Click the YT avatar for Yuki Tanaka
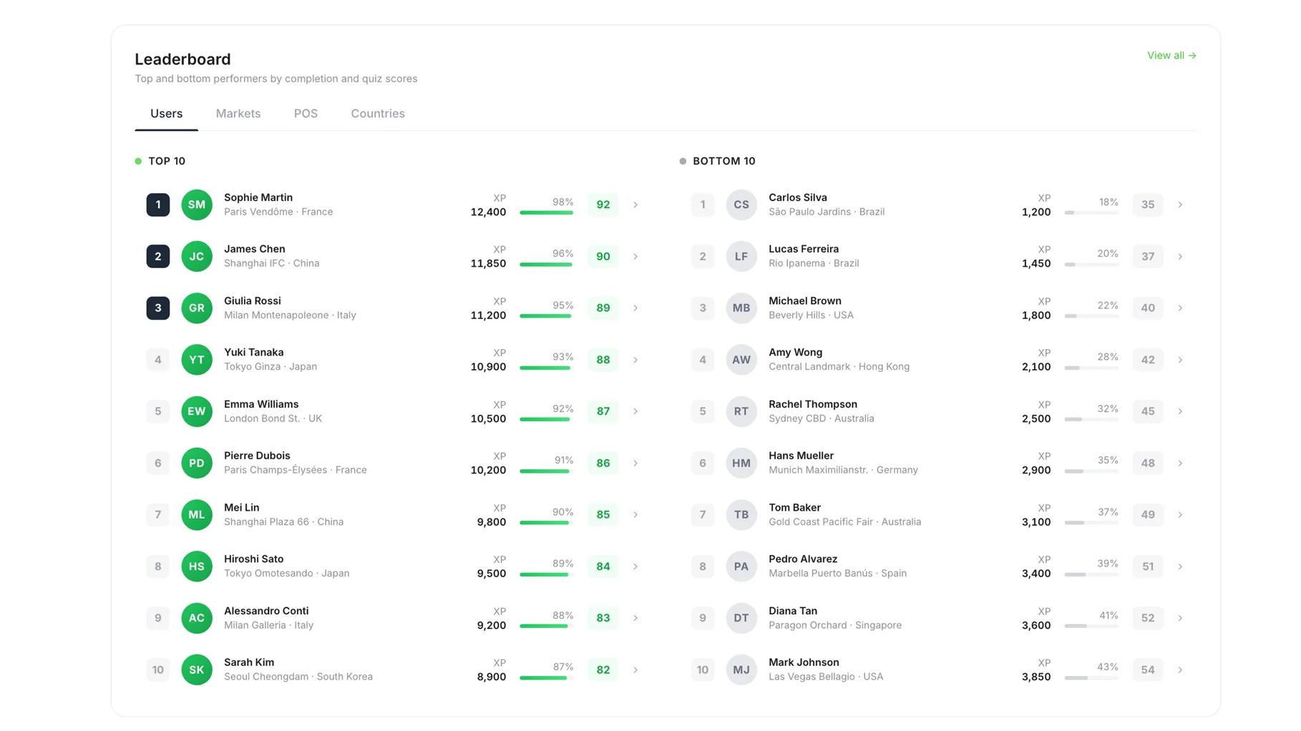 pos(196,360)
